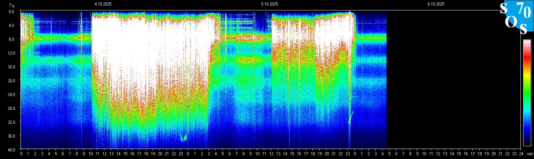This screenshot has height=159, width=534.
Task: Click the Гц frequency unit label
Action: (12, 5)
